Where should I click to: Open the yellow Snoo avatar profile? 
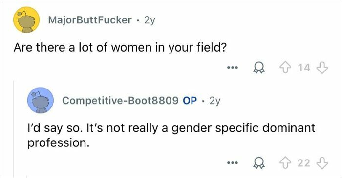26,20
